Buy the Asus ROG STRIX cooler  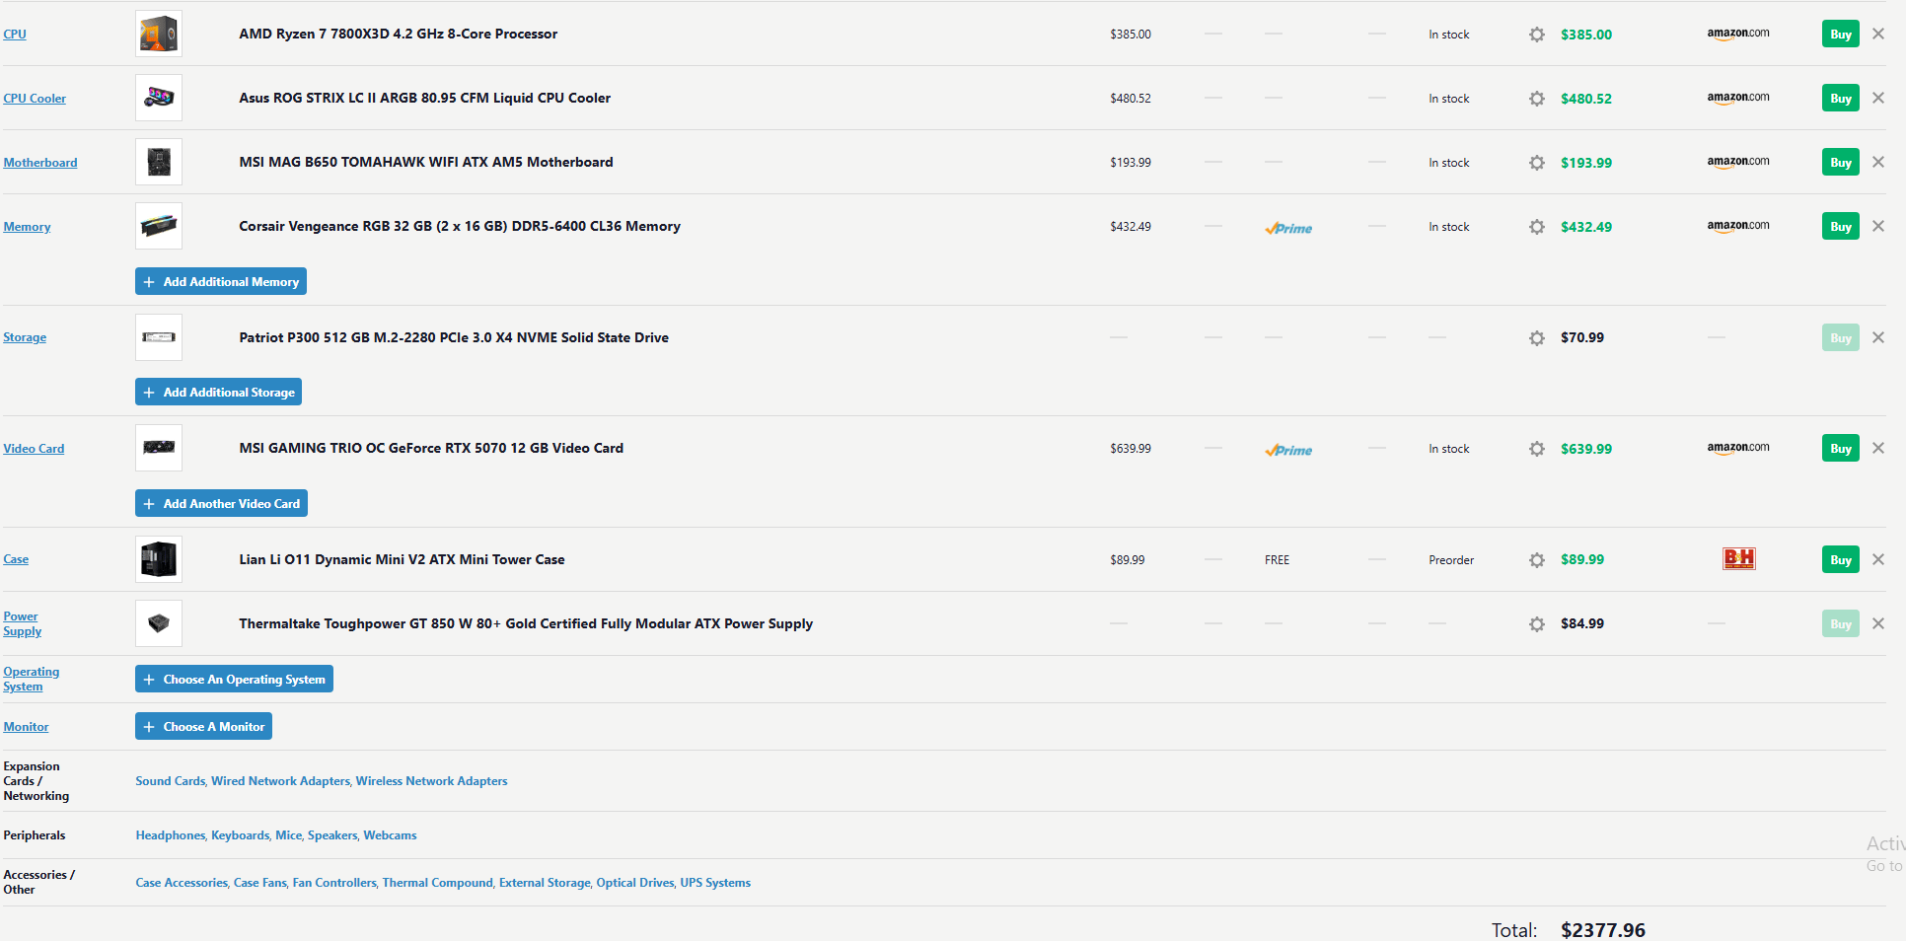click(x=1841, y=98)
